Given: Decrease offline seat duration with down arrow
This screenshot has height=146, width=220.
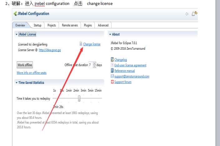Looking at the screenshot, I should pos(95,66).
